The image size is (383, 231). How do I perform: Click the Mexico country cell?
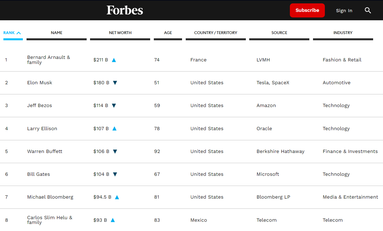[x=199, y=220]
